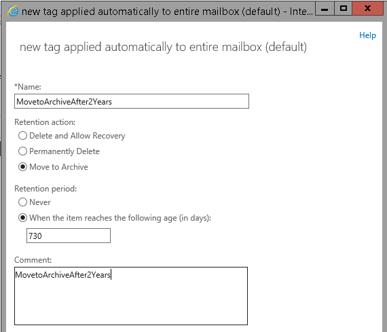Maximize the new tag dialog window
This screenshot has width=387, height=332.
point(344,9)
